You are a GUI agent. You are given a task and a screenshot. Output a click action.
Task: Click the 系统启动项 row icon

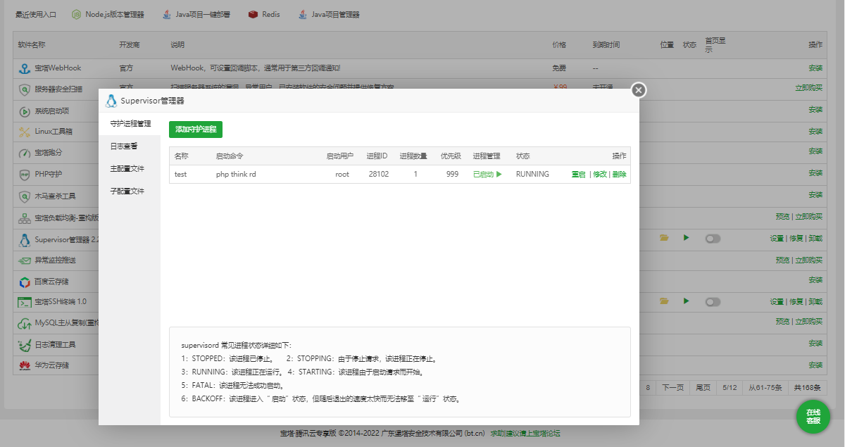[24, 111]
